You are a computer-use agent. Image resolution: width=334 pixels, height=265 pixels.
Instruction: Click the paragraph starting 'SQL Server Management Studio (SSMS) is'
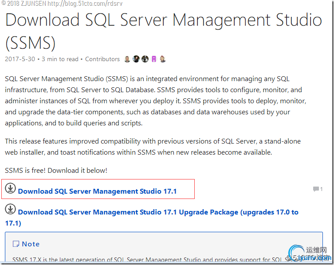tap(156, 101)
